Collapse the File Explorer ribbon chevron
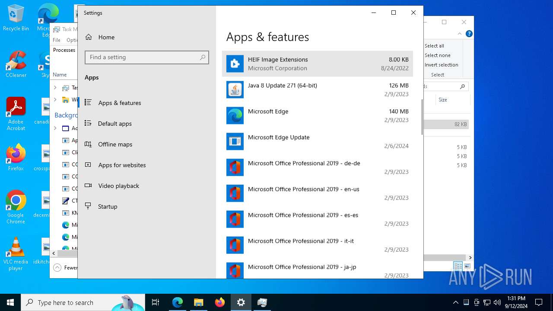Screen dimensions: 553x311 tap(460, 34)
